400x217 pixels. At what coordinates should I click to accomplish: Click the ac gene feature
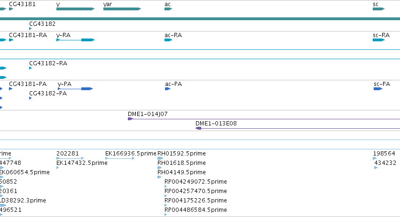coord(168,9)
